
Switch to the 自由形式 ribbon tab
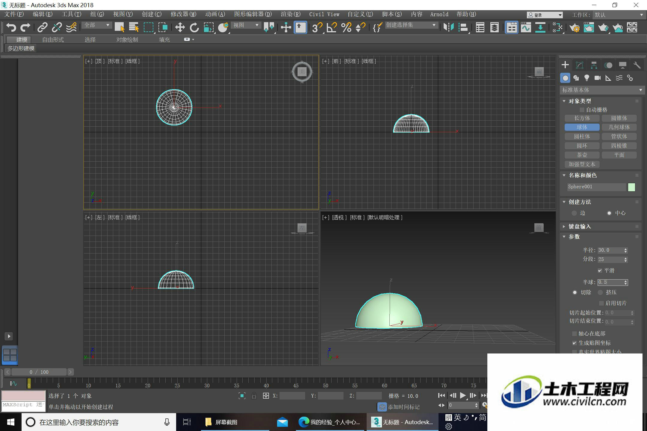click(x=53, y=40)
